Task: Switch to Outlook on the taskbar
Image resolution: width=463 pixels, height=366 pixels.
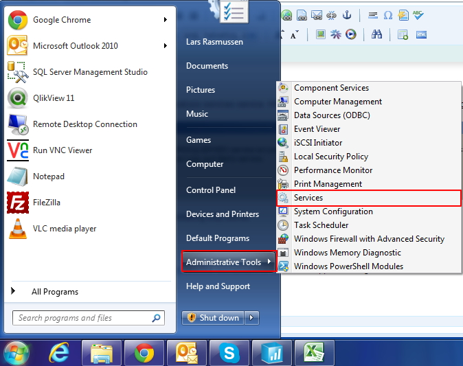Action: click(187, 353)
